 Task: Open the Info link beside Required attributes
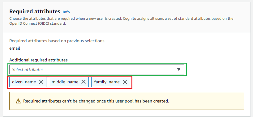coord(66,12)
